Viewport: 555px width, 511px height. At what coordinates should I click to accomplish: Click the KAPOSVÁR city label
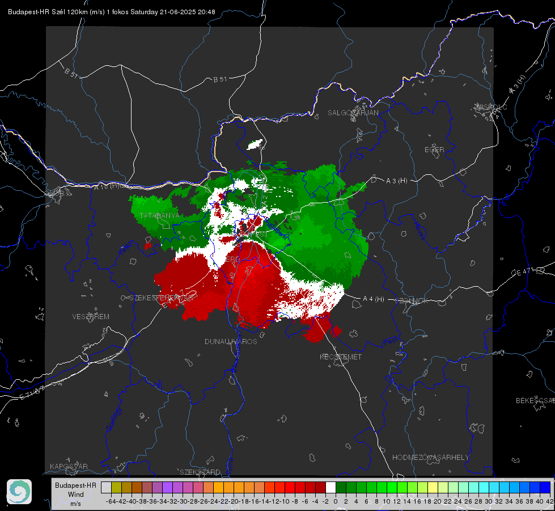[69, 466]
